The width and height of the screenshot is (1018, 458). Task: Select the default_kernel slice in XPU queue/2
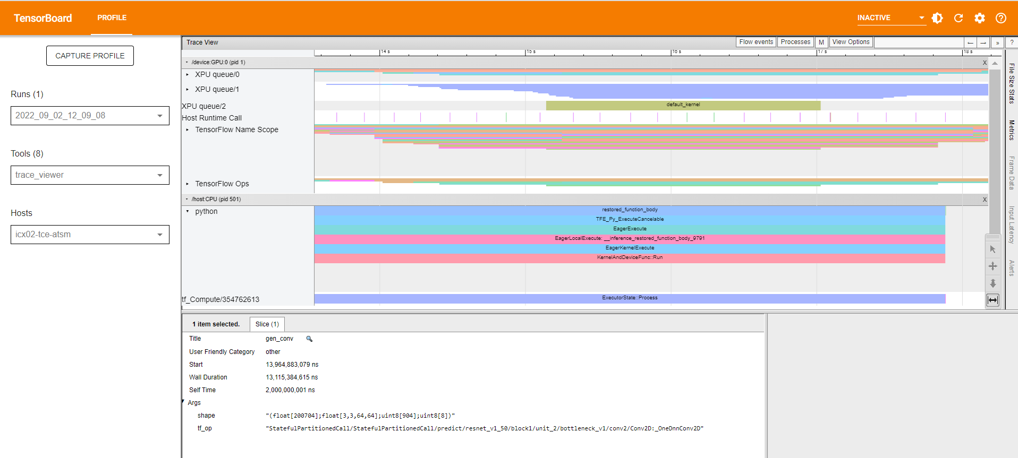tap(683, 105)
